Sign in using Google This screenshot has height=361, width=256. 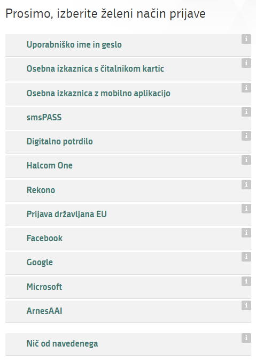[128, 263]
